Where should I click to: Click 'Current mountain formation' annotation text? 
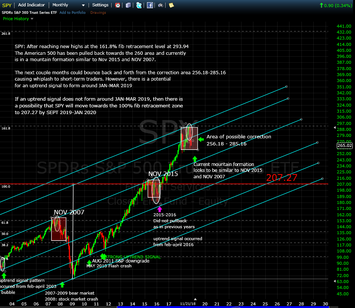[x=224, y=164]
